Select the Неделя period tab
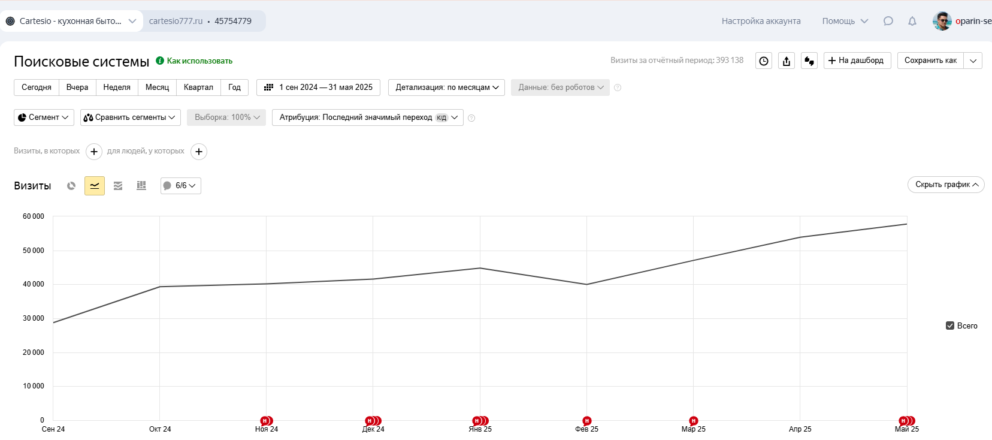 pyautogui.click(x=117, y=88)
